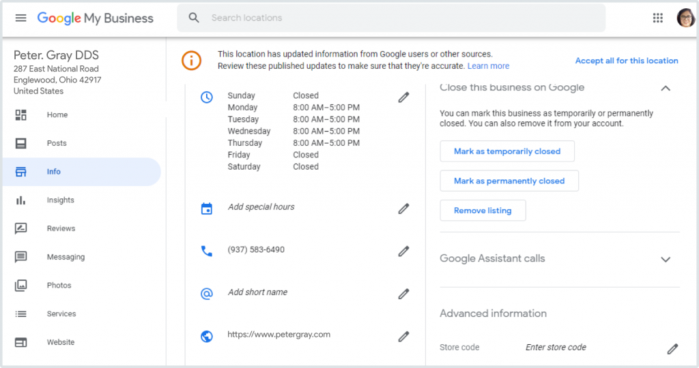Click the Messaging chat icon
The height and width of the screenshot is (368, 699).
pos(20,257)
